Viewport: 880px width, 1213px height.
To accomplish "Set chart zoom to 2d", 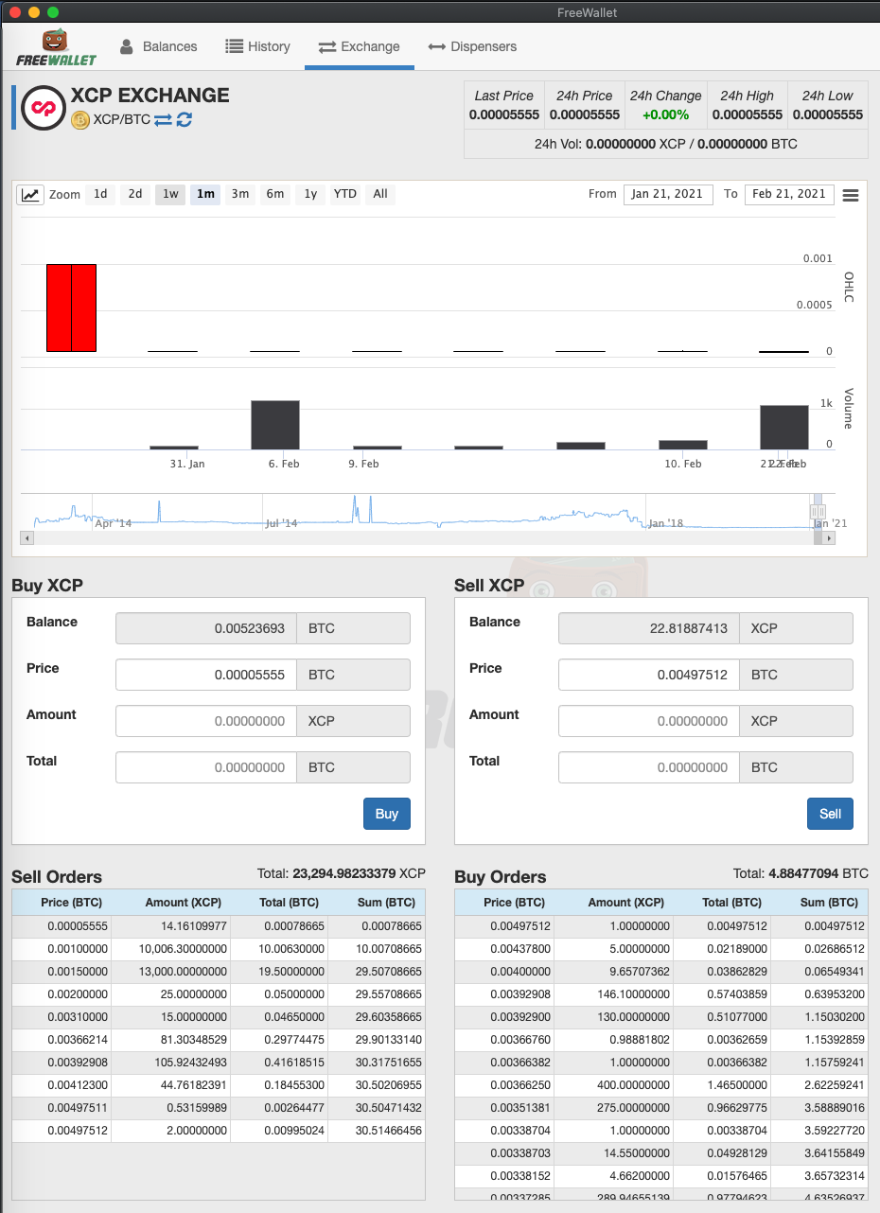I will coord(135,194).
